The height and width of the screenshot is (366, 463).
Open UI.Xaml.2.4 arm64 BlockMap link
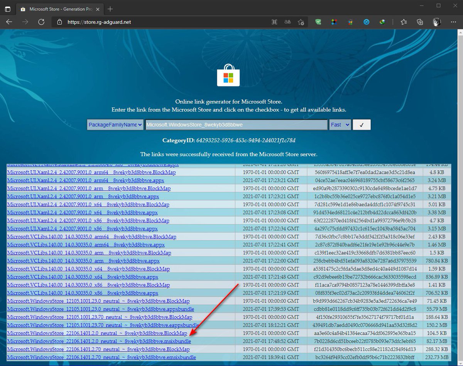click(91, 172)
